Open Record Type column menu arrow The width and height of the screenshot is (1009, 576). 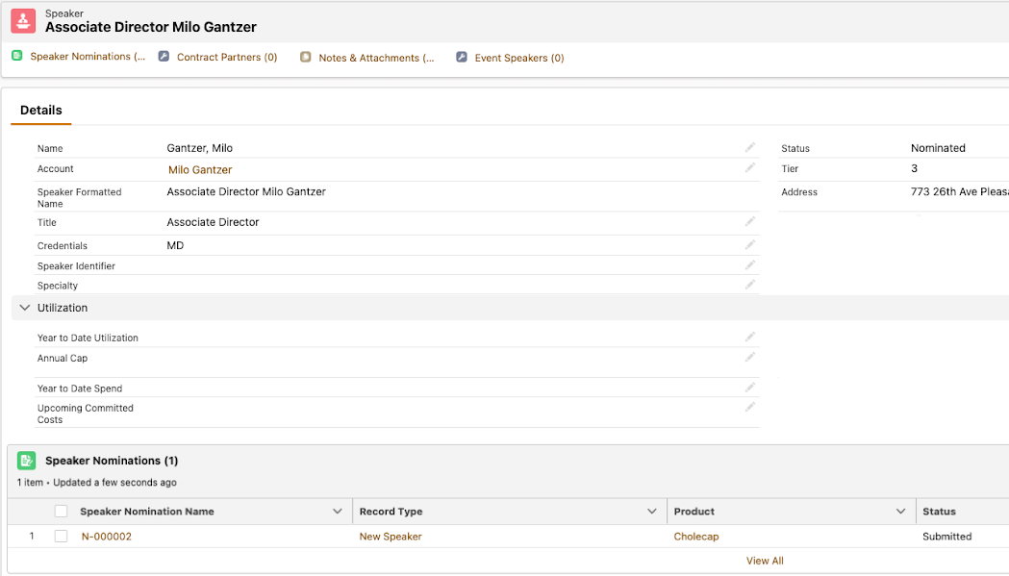[x=653, y=512]
